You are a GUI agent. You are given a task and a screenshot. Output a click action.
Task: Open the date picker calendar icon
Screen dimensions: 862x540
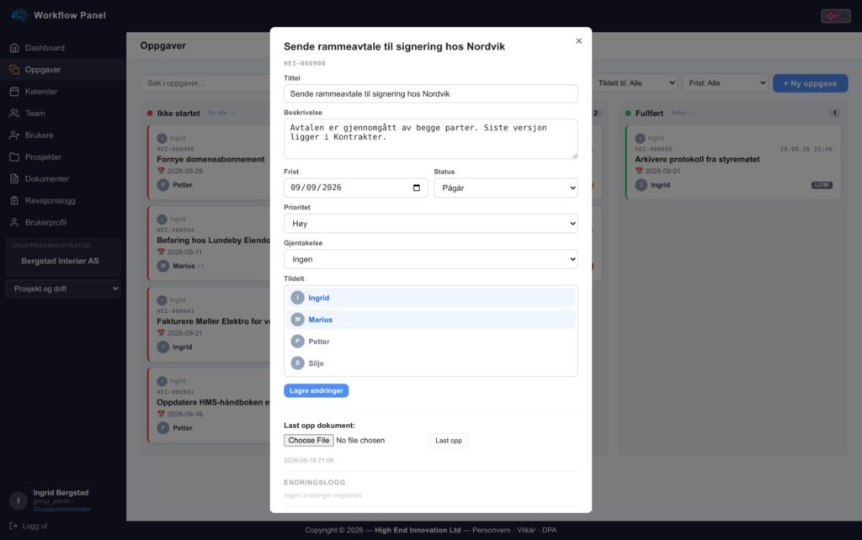pyautogui.click(x=416, y=188)
